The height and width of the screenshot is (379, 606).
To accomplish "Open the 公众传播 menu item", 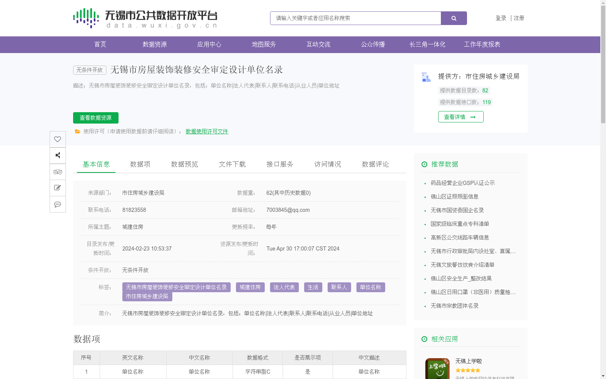I will 373,45.
